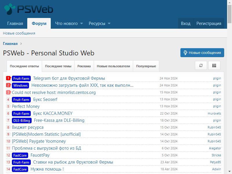
Task: Open the Что нового menu item
Action: tap(66, 23)
